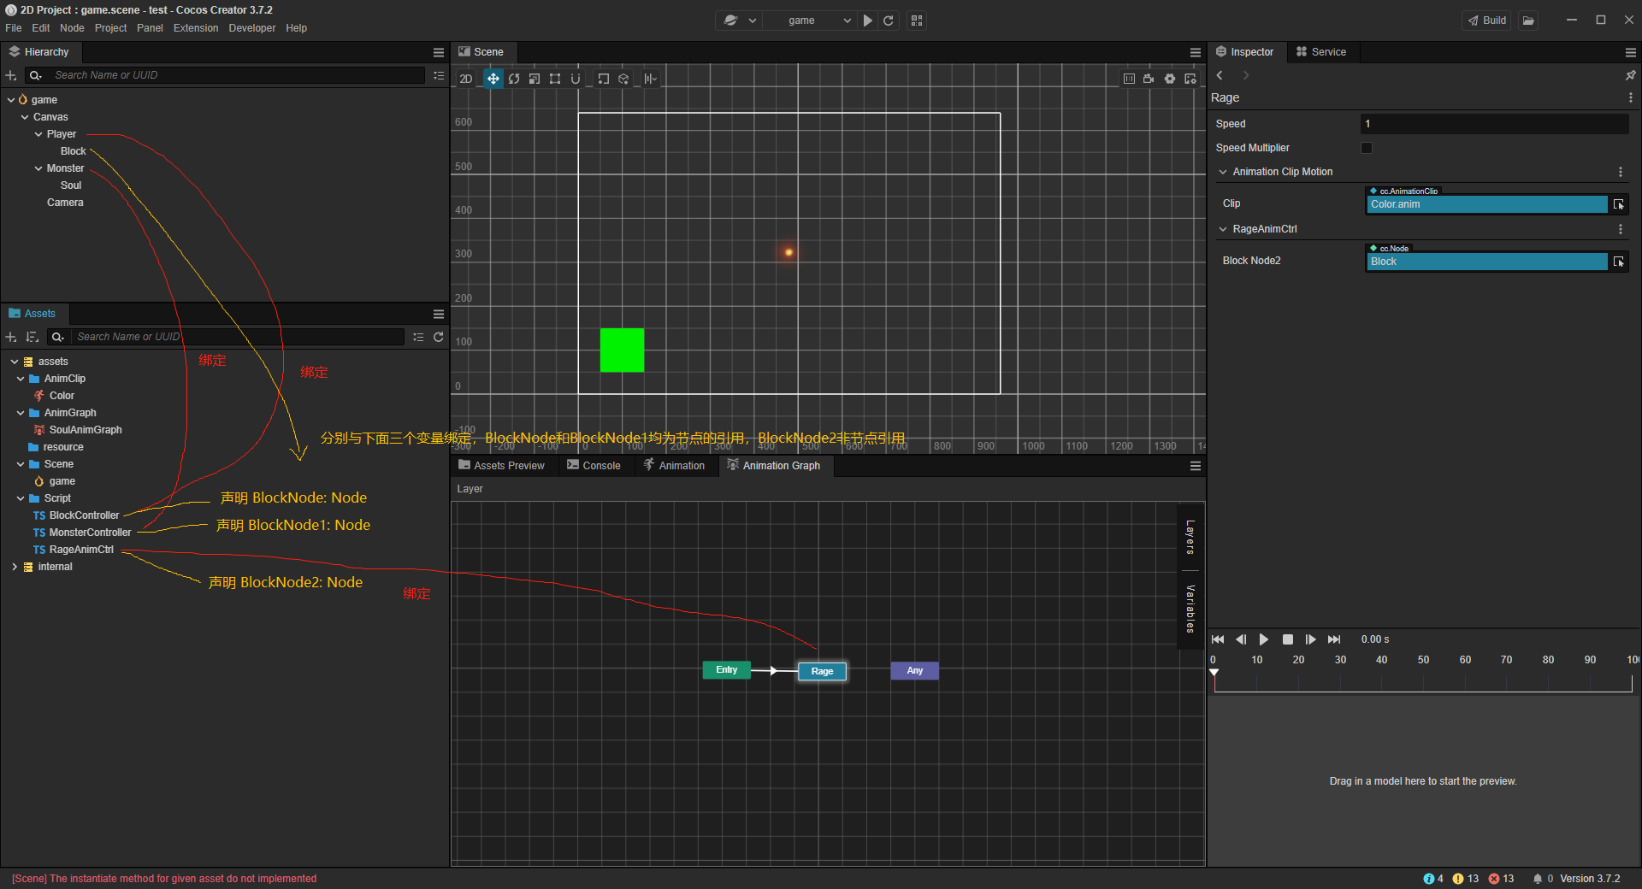
Task: Expand the internal database in Assets
Action: pos(15,567)
